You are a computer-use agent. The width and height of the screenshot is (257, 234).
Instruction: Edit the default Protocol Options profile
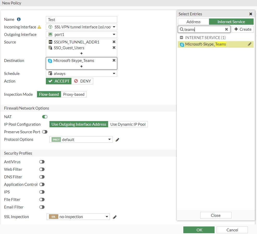point(117,140)
